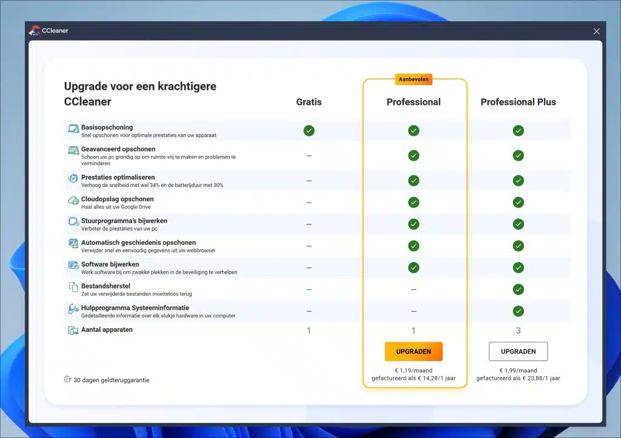Click Professional checkmark for Basisopschoning
Viewport: 621px width, 438px height.
(414, 130)
